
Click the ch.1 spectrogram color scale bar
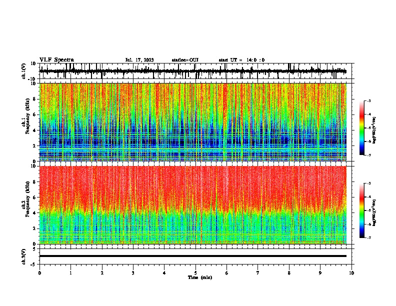tap(362, 128)
